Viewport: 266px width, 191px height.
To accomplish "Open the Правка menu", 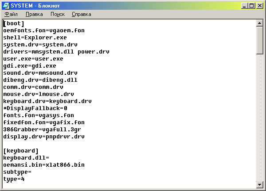I will click(x=34, y=14).
